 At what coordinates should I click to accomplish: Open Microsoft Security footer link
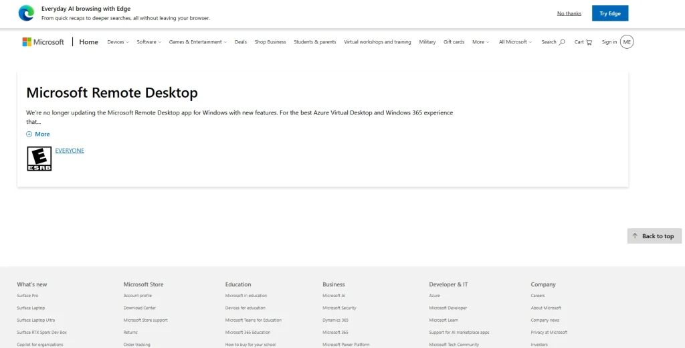pos(339,308)
